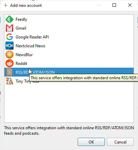Screen dimensions: 138x150
Task: Click the plus icon in title bar
Action: (x=5, y=5)
